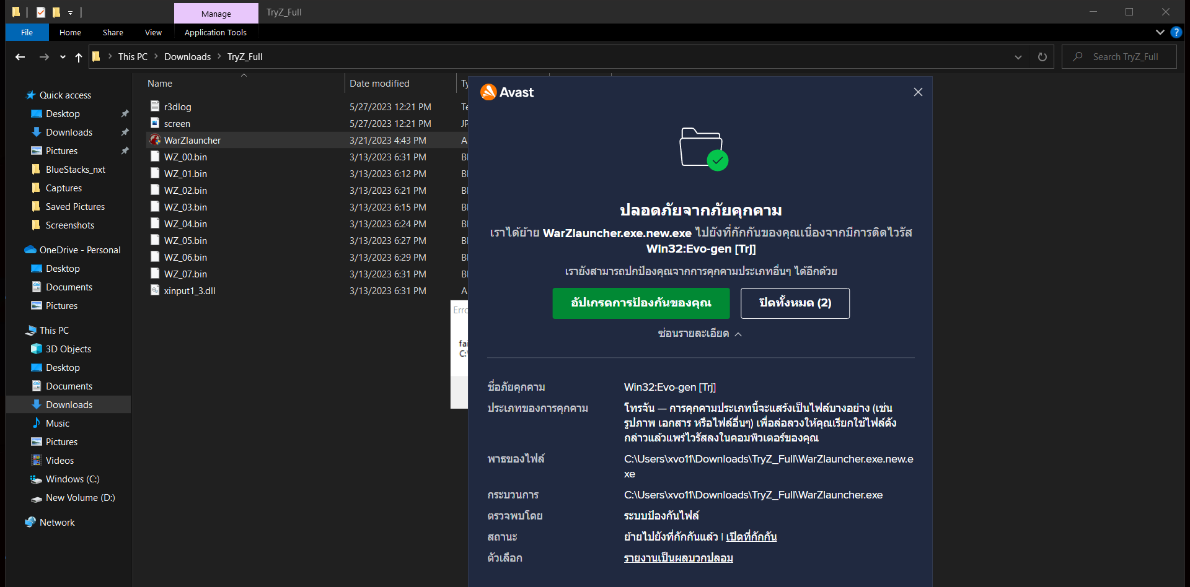The height and width of the screenshot is (587, 1190).
Task: Click the Manage contextual tab
Action: [x=216, y=13]
